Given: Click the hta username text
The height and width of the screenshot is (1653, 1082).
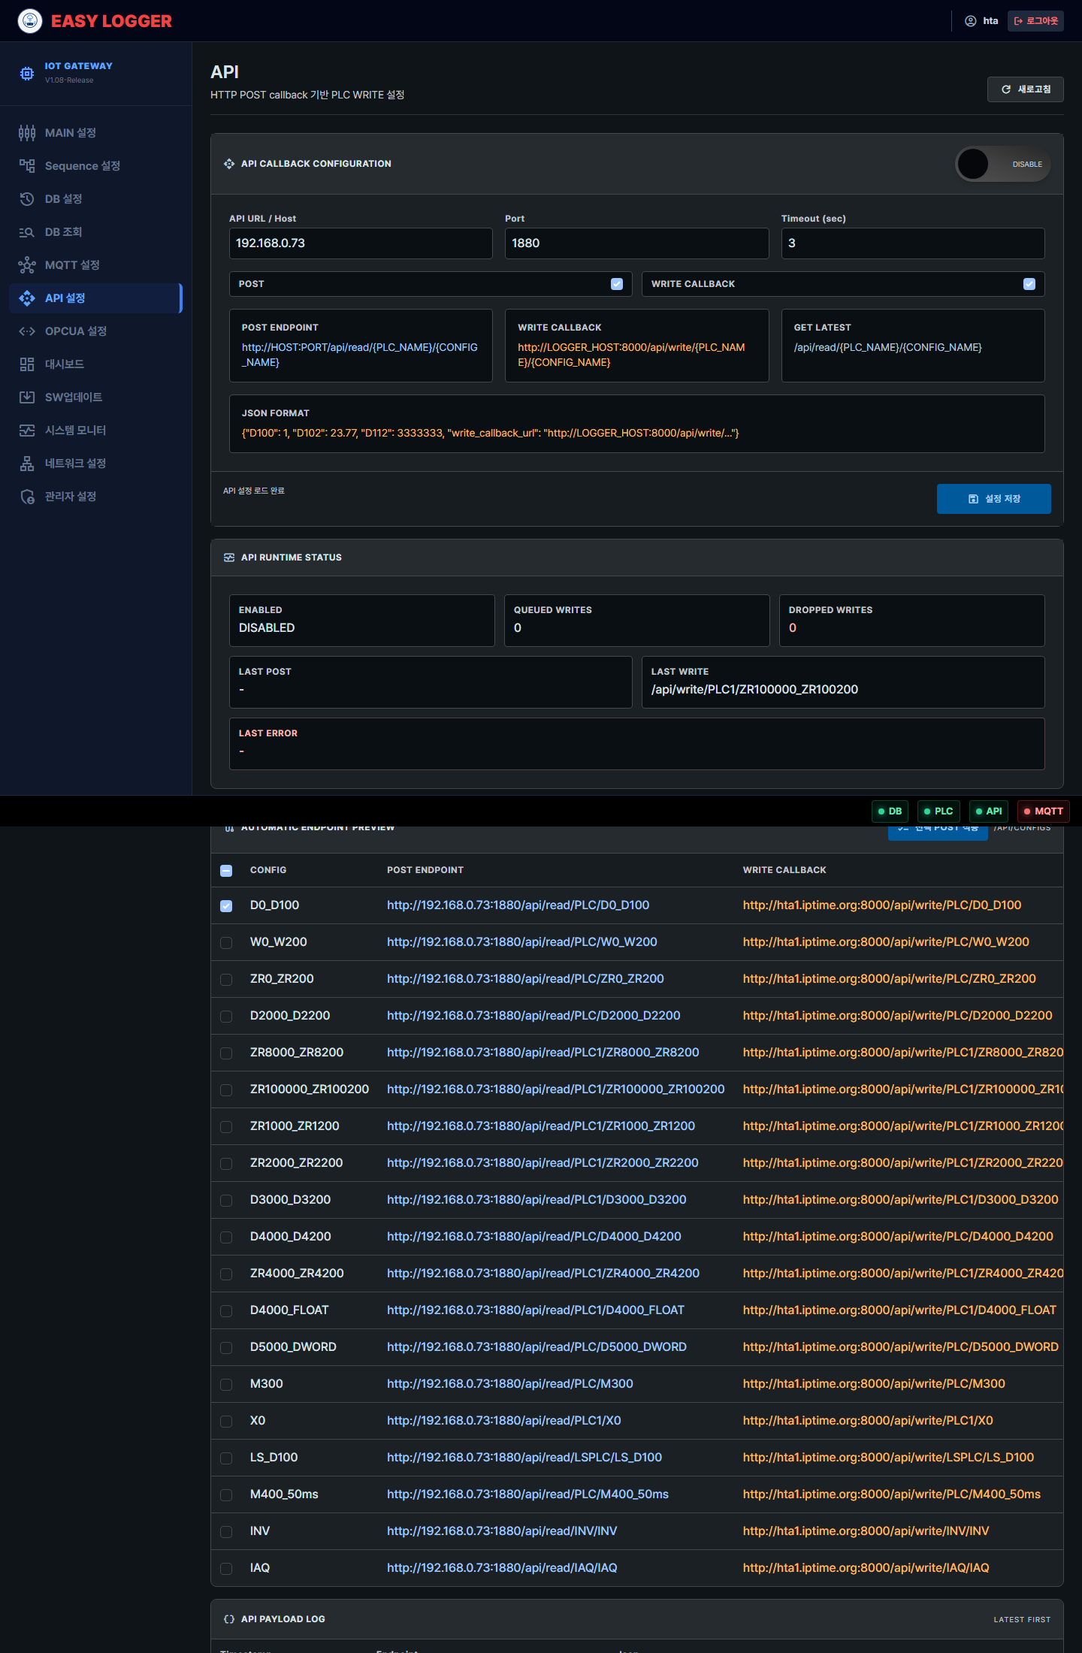Looking at the screenshot, I should click(990, 21).
